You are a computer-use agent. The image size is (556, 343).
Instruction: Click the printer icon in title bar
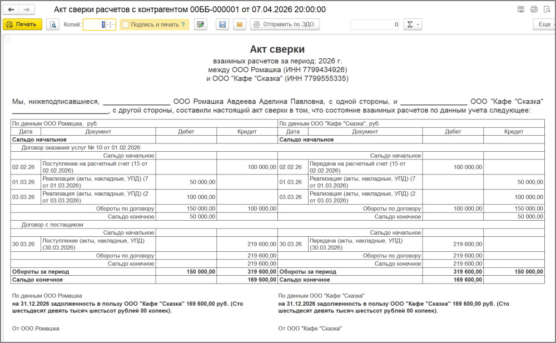[x=534, y=9]
